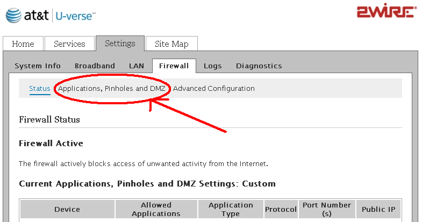
Task: Select the Application Type column header
Action: pyautogui.click(x=231, y=210)
